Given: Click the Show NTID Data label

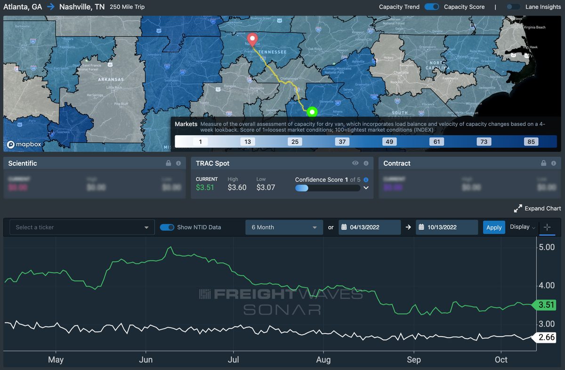Looking at the screenshot, I should [x=199, y=227].
